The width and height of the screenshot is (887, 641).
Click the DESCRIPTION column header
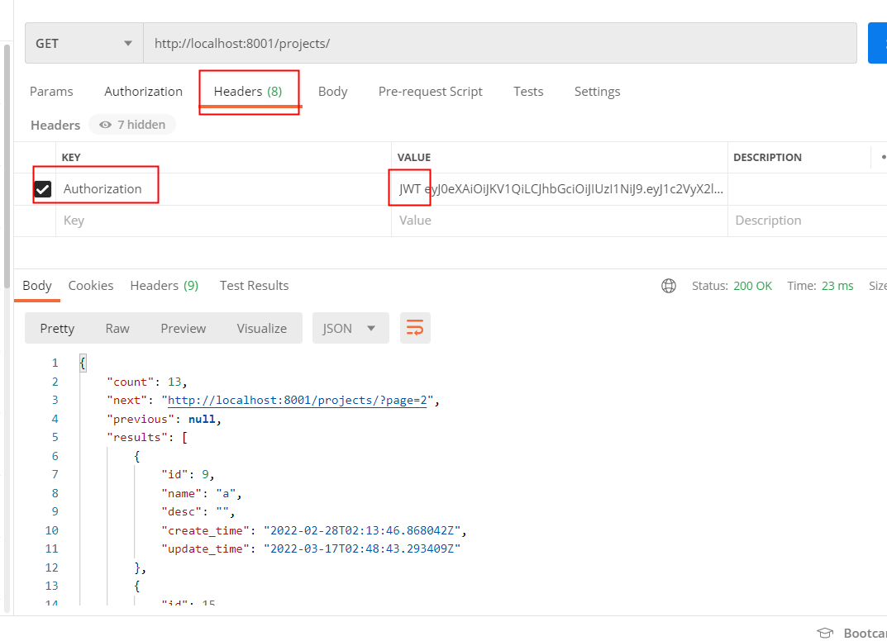tap(767, 158)
